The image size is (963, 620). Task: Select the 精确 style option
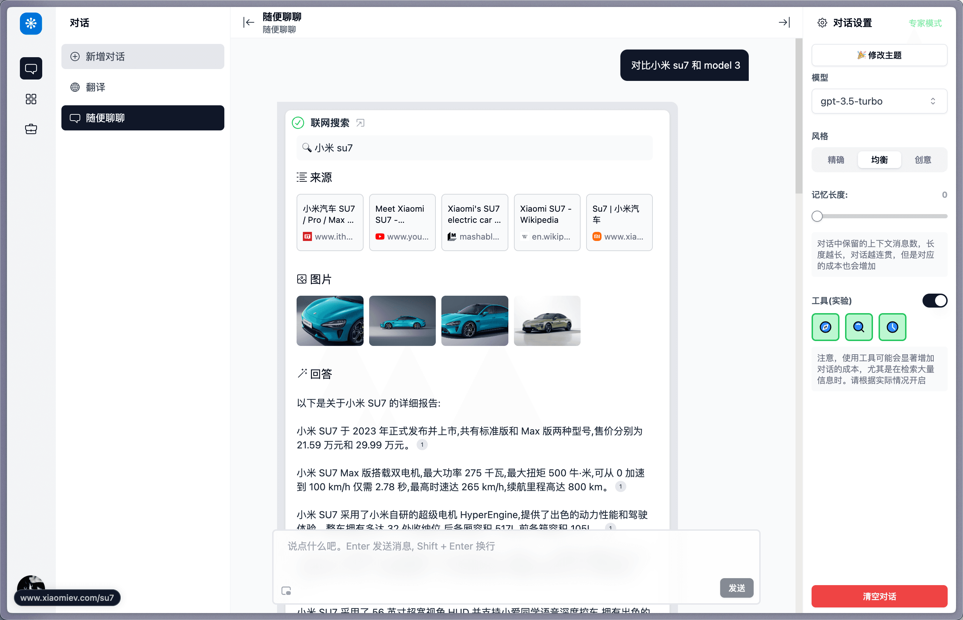[x=836, y=160]
